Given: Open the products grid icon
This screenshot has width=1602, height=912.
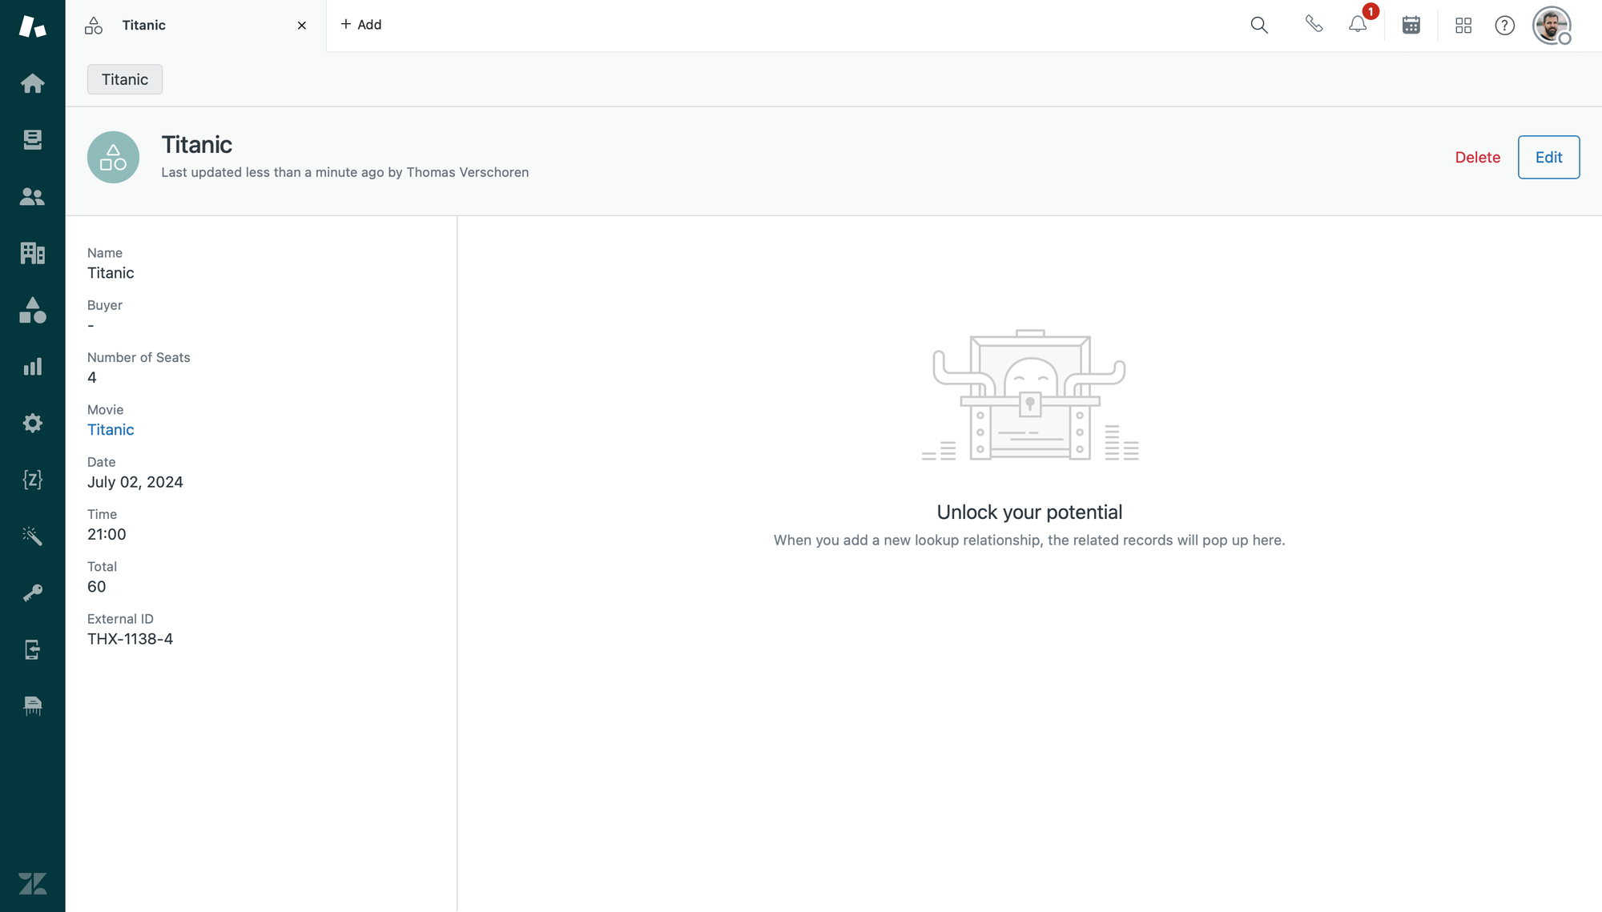Looking at the screenshot, I should pyautogui.click(x=1463, y=26).
